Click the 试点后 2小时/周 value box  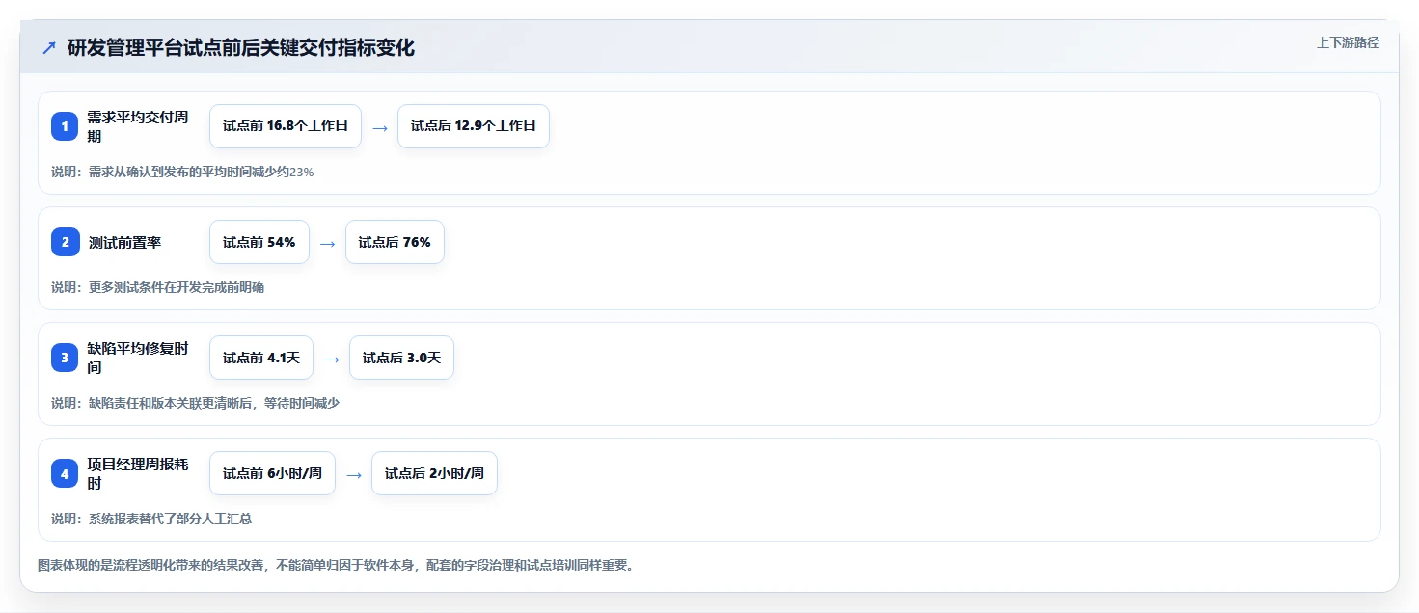434,473
